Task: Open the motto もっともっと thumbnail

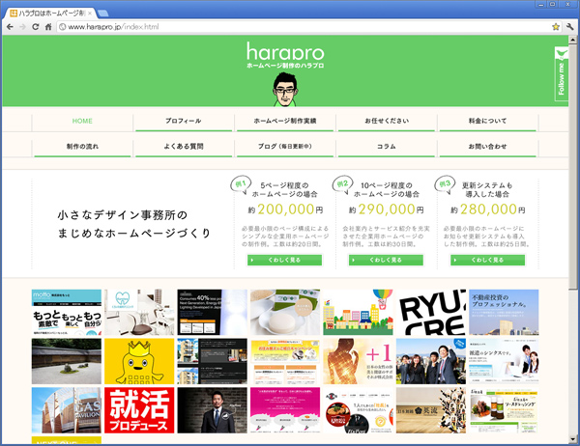Action: 67,312
